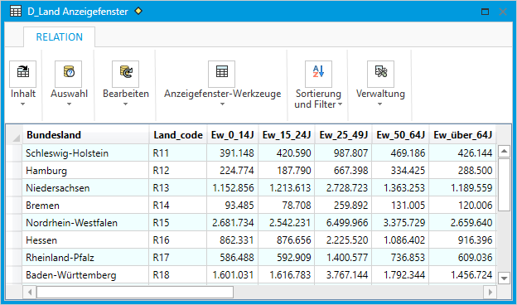
Task: Click the Bundesland column header
Action: [x=85, y=135]
